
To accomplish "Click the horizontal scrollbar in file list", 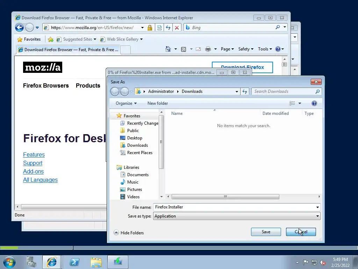I will click(225, 197).
